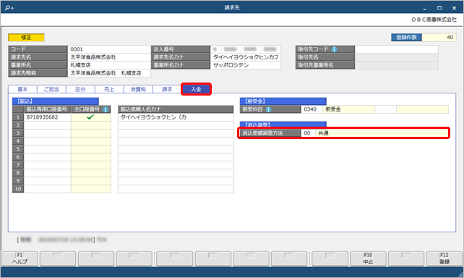Click the 請求先名 field 太平洋食品株式会社
Viewport: 464px width, 278px height.
[109, 57]
